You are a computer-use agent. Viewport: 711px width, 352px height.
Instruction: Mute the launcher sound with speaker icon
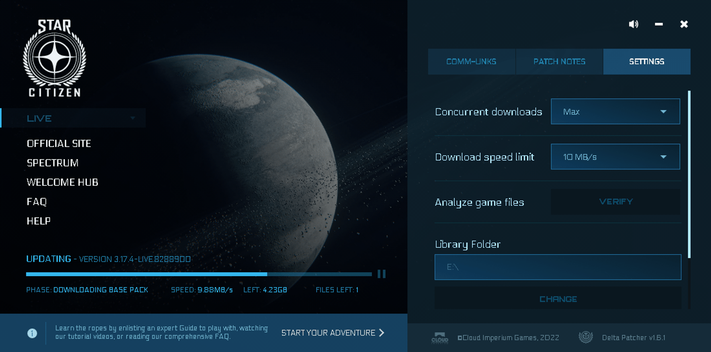pyautogui.click(x=633, y=24)
